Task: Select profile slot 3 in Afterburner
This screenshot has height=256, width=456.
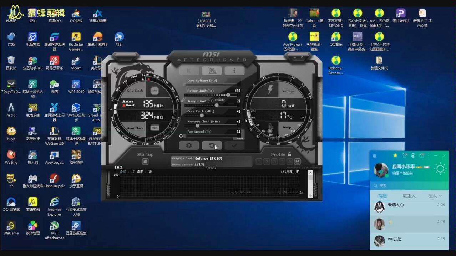Action: click(274, 162)
